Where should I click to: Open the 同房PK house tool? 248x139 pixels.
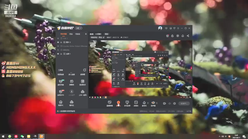60,103
